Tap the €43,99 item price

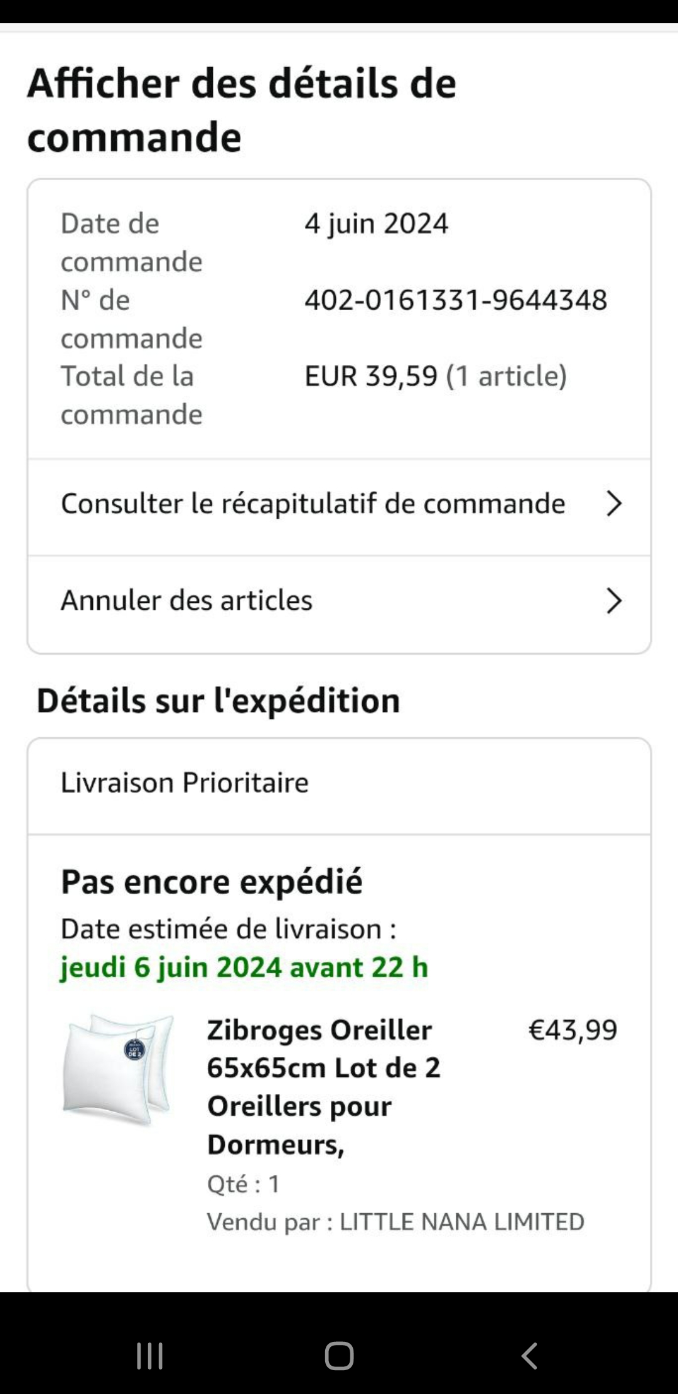573,1030
